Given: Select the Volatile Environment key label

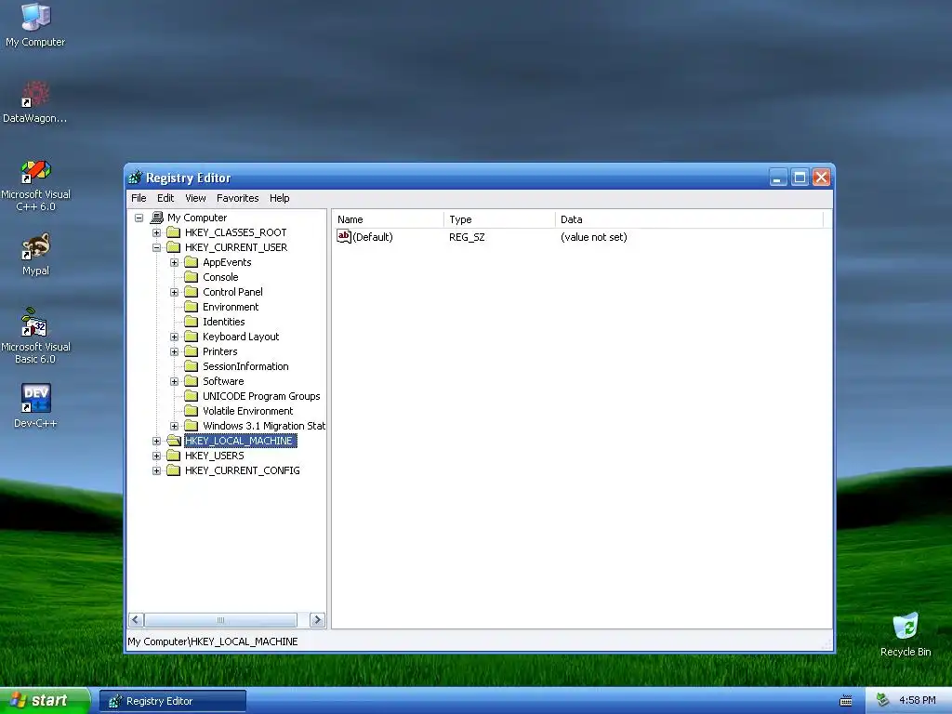Looking at the screenshot, I should click(x=247, y=411).
